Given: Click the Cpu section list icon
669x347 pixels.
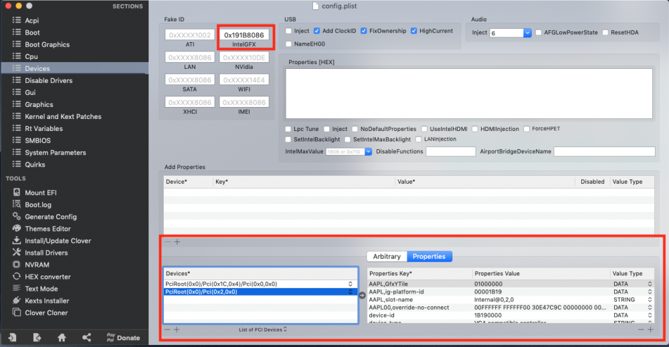Looking at the screenshot, I should 17,56.
